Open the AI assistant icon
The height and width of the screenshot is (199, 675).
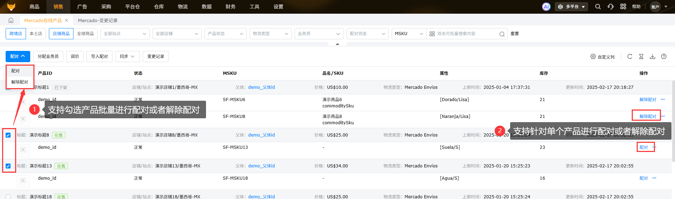(x=546, y=7)
